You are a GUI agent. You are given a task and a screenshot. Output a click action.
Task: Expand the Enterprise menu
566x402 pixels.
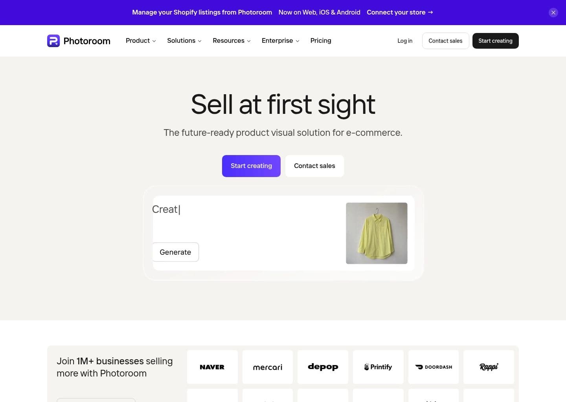[281, 41]
